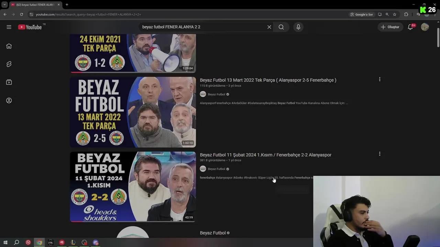Open the tab search dropdown arrow
Viewport: 440px width, 247px height.
click(x=4, y=5)
